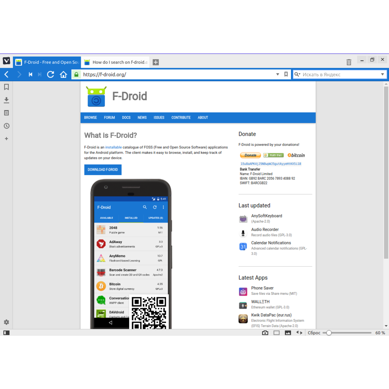Open the closed tabs trash menu

click(349, 62)
